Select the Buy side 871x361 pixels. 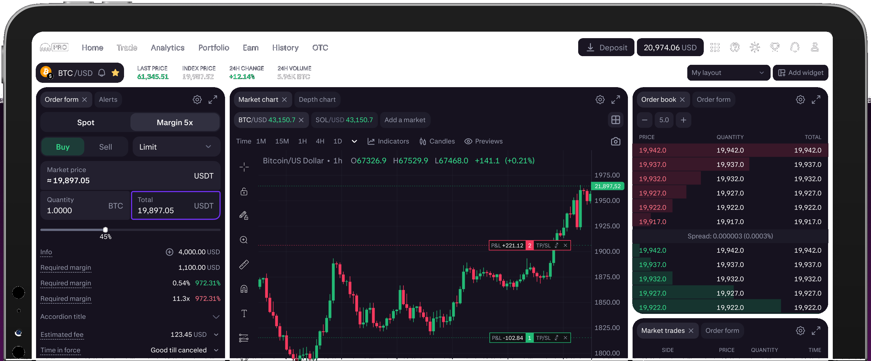62,147
